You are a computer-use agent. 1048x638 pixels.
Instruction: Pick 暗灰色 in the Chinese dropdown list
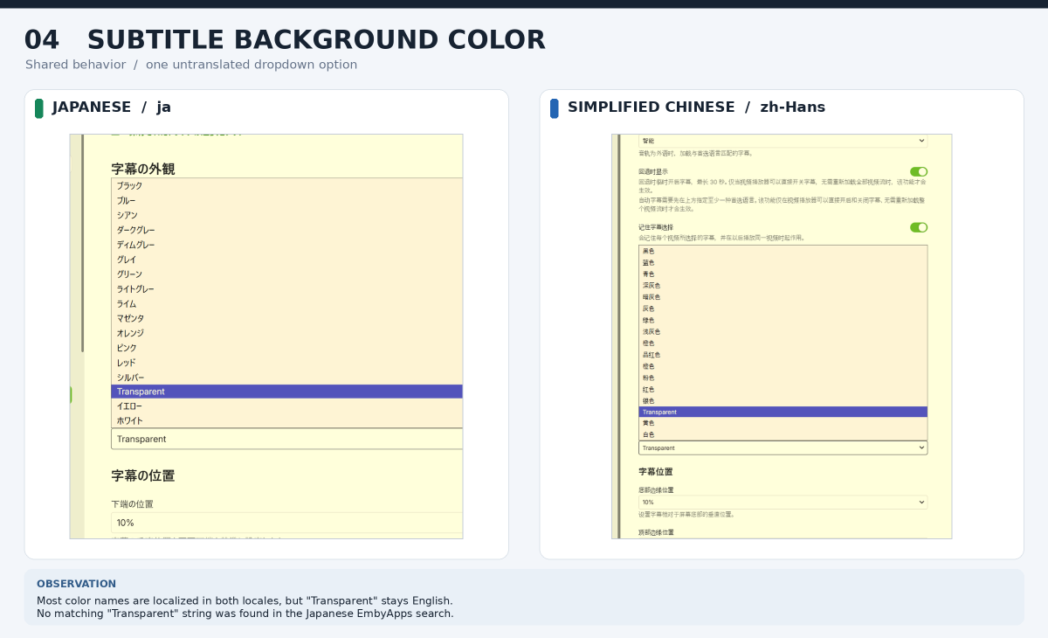point(783,297)
